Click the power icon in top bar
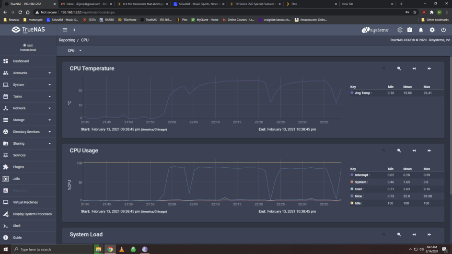This screenshot has height=254, width=452. click(443, 30)
